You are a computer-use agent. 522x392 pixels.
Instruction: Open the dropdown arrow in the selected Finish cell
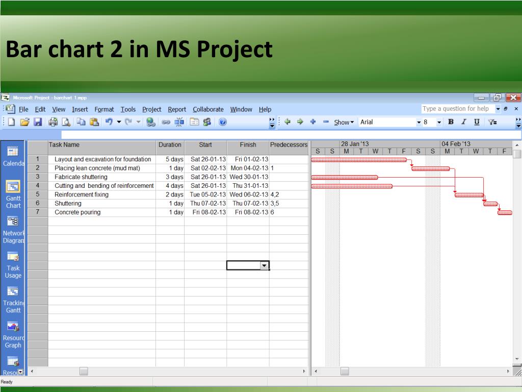264,265
